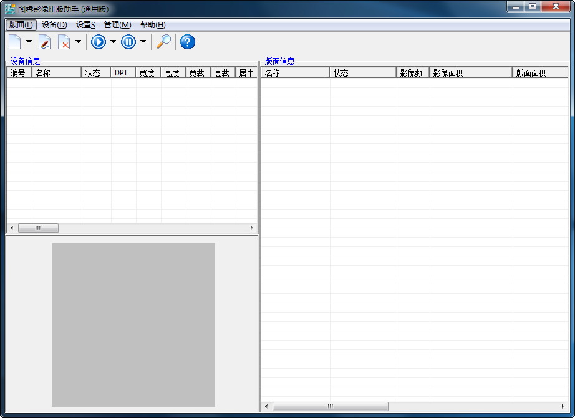The image size is (575, 418).
Task: Open the 设备(D) menu
Action: pos(54,25)
